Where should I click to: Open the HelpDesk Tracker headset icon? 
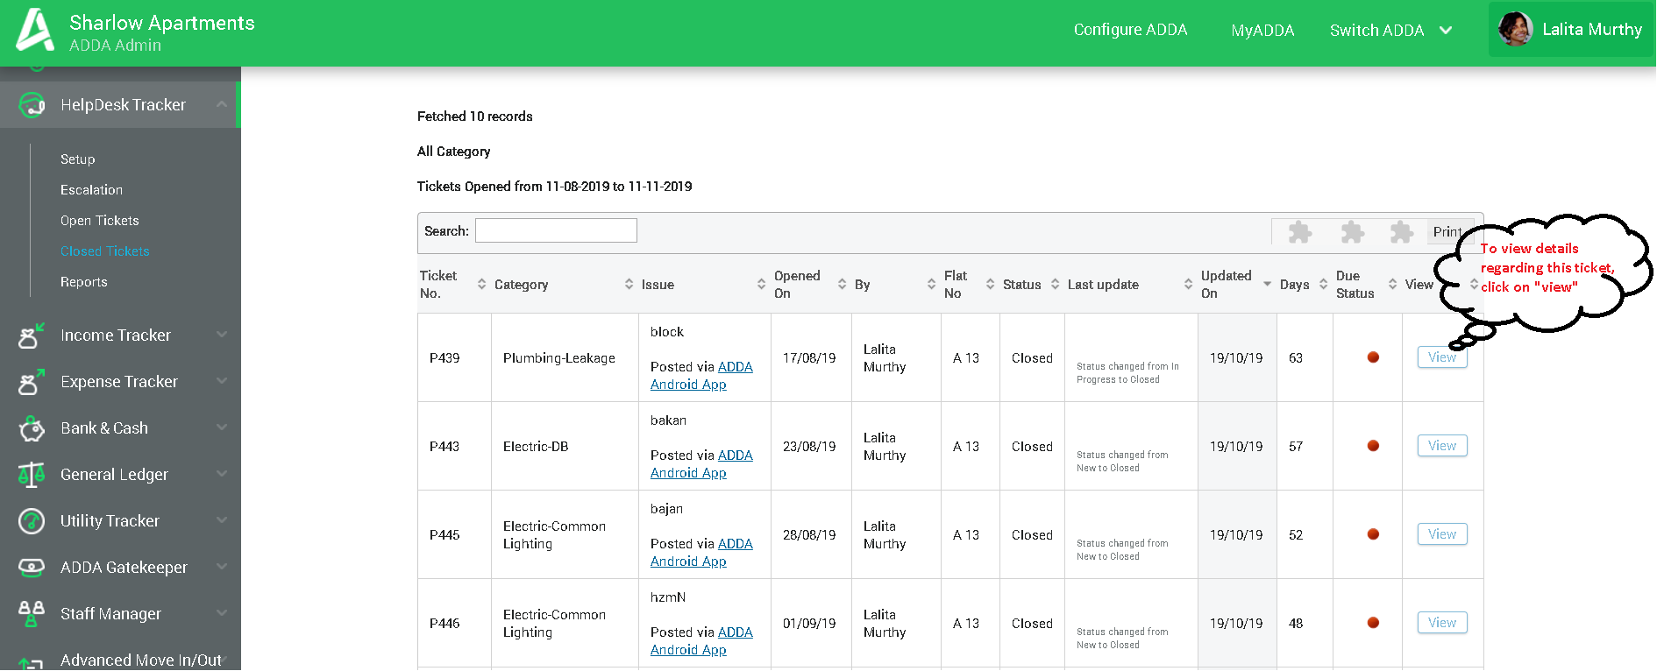click(32, 105)
